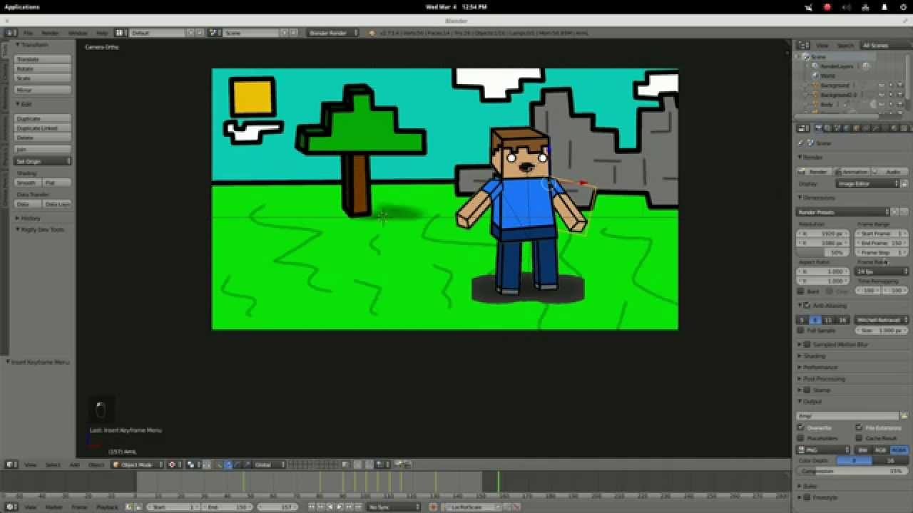Click the Set Origin button

pyautogui.click(x=43, y=161)
